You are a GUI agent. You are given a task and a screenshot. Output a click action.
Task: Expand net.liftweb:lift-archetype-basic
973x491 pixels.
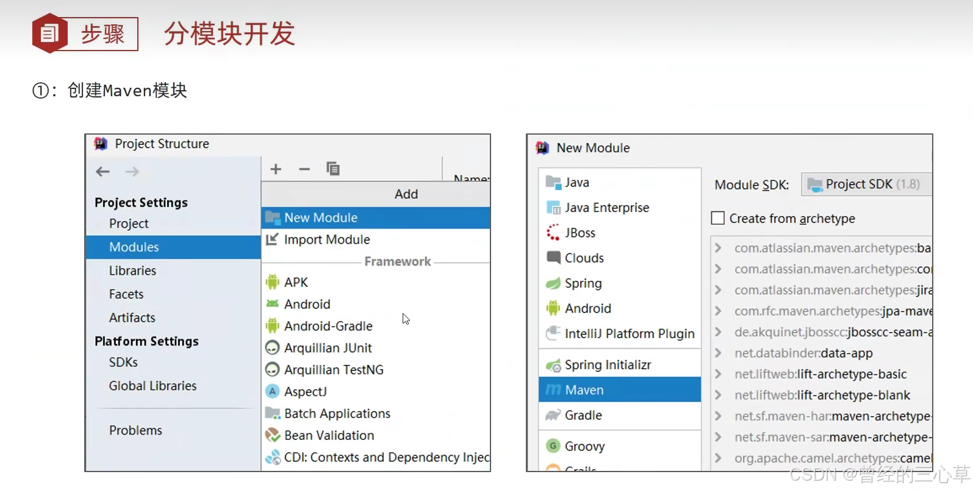pyautogui.click(x=718, y=374)
